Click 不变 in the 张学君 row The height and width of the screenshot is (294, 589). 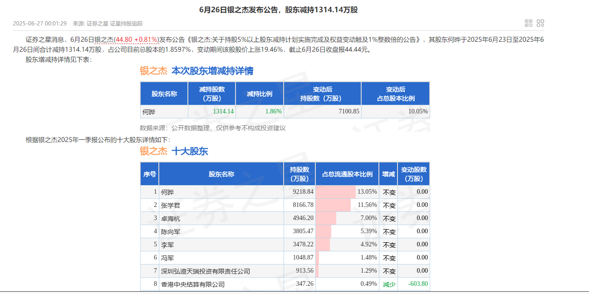pos(389,205)
